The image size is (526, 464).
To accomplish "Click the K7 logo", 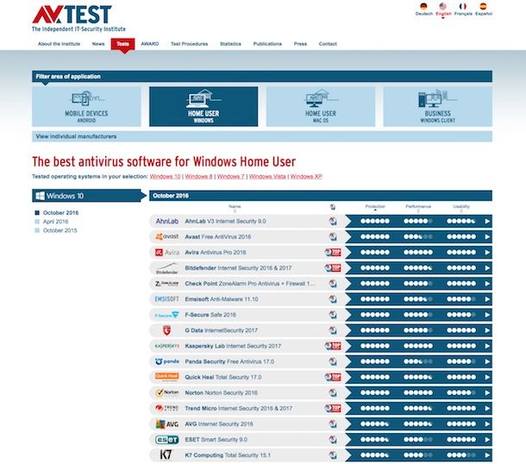I will pyautogui.click(x=166, y=455).
